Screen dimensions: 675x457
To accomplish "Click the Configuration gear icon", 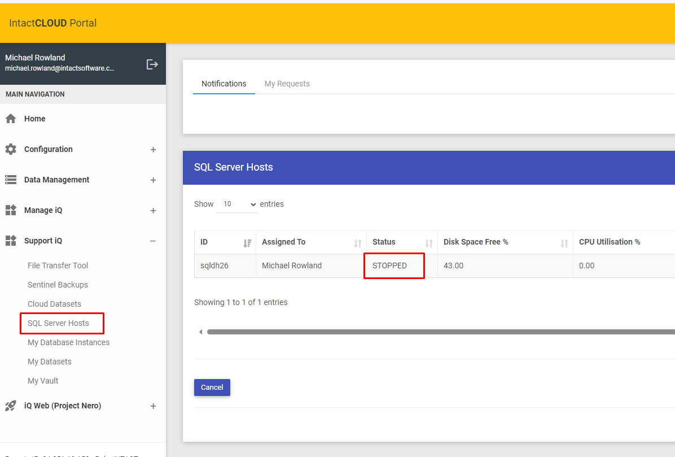I will 11,149.
